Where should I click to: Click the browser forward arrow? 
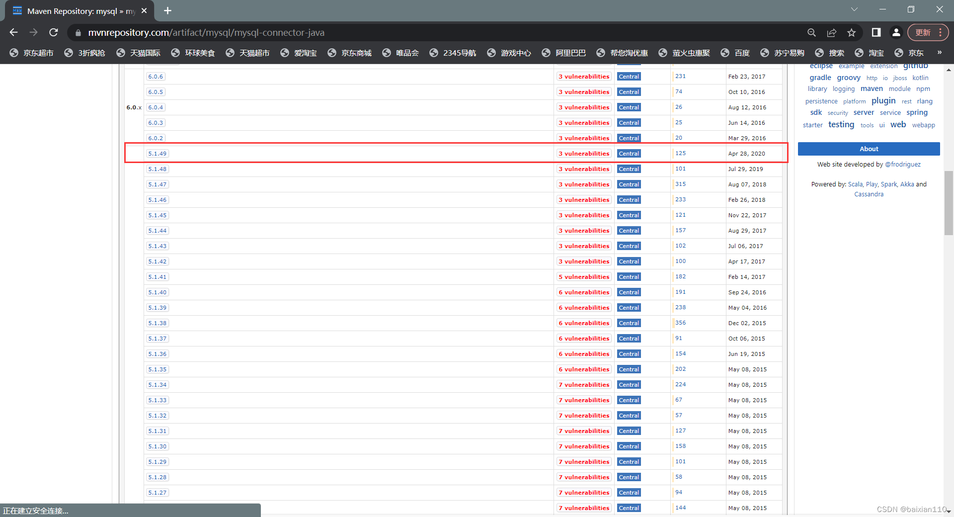point(33,32)
